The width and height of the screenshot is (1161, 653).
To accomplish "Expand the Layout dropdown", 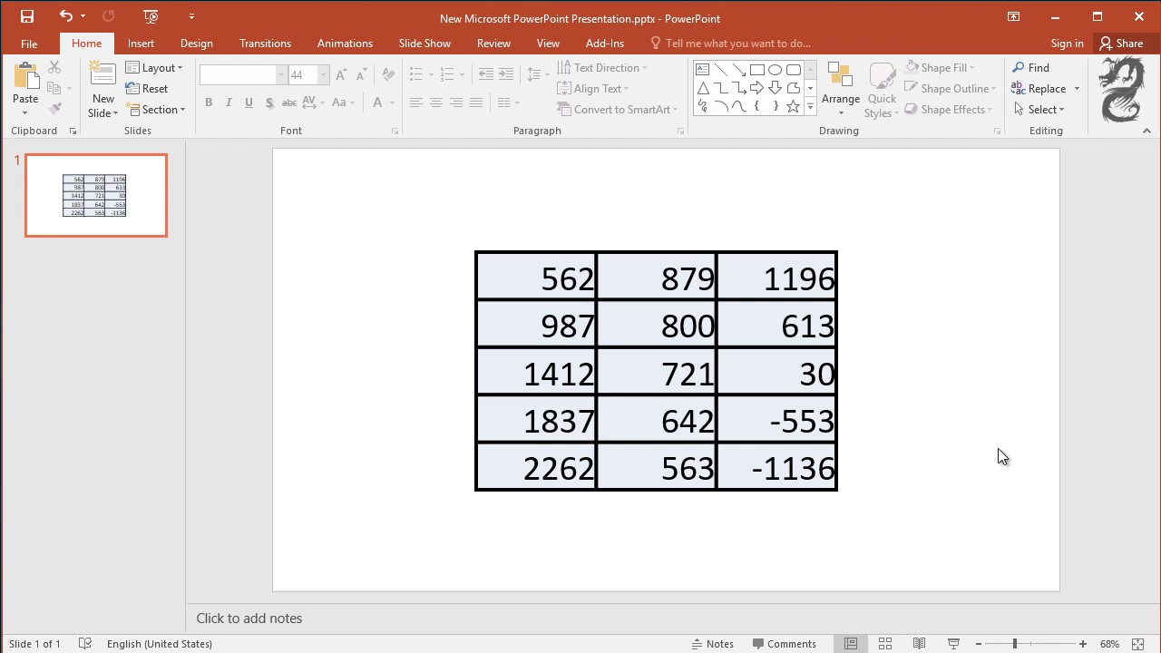I will 154,68.
